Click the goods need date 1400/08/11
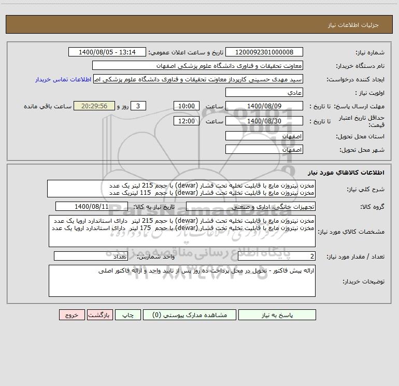Screen dimensions: 399x386 pos(92,206)
